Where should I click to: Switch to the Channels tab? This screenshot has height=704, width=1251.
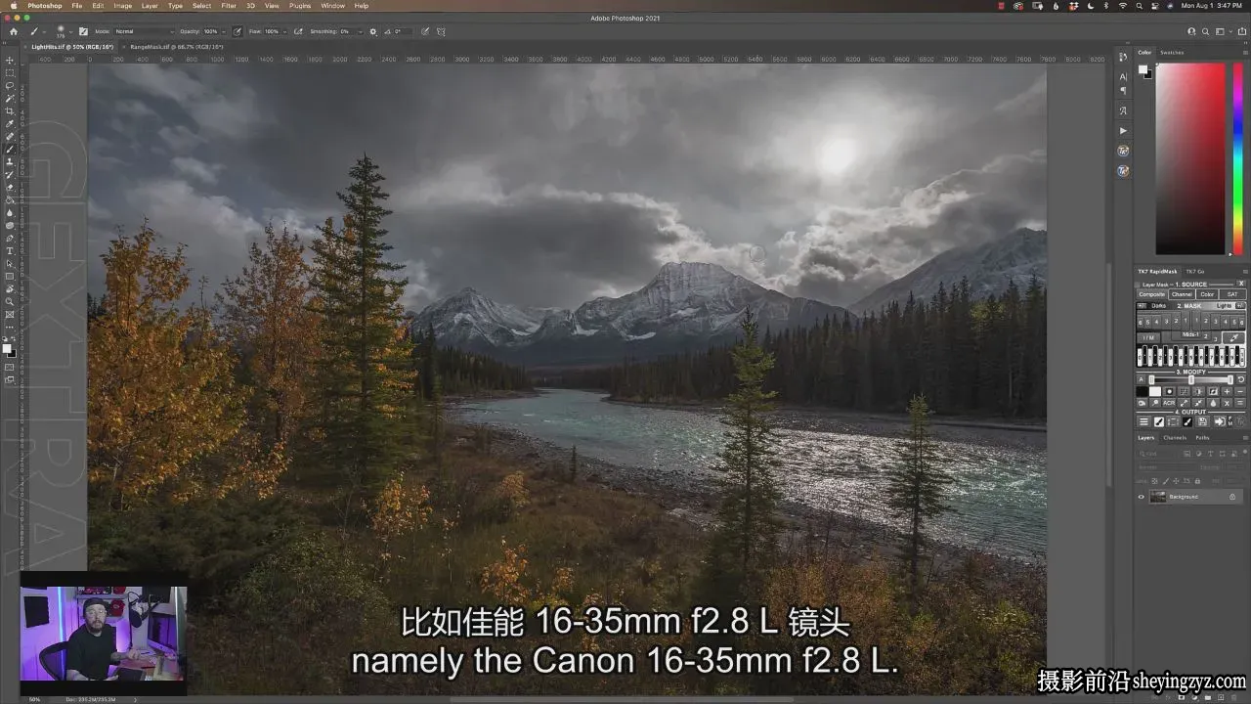point(1175,437)
